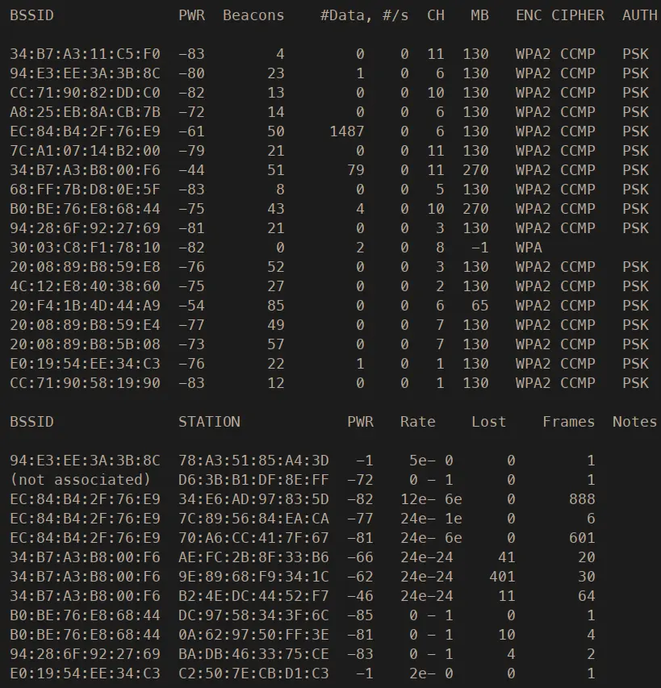
Task: Click the 1487 data count value
Action: [347, 131]
